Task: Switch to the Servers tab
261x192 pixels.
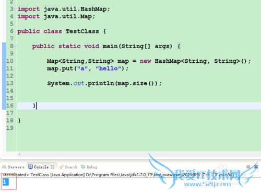Action: pos(13,167)
